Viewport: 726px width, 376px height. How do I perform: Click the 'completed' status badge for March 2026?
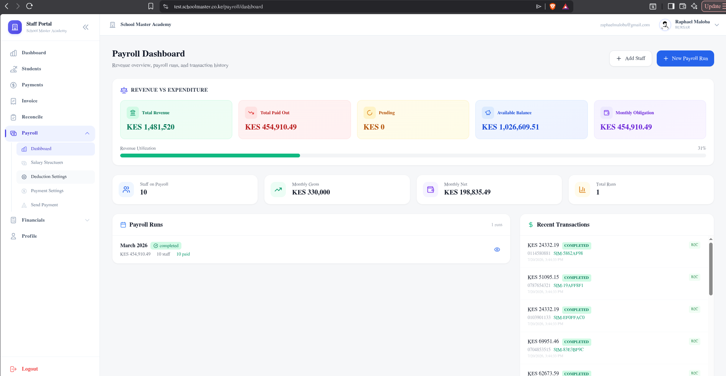[x=166, y=246]
